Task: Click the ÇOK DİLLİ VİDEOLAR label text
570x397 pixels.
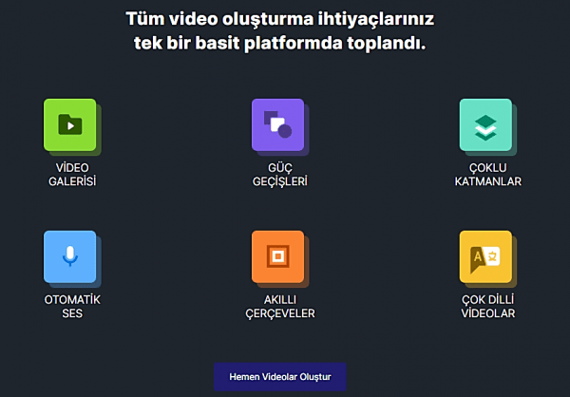Action: [488, 307]
